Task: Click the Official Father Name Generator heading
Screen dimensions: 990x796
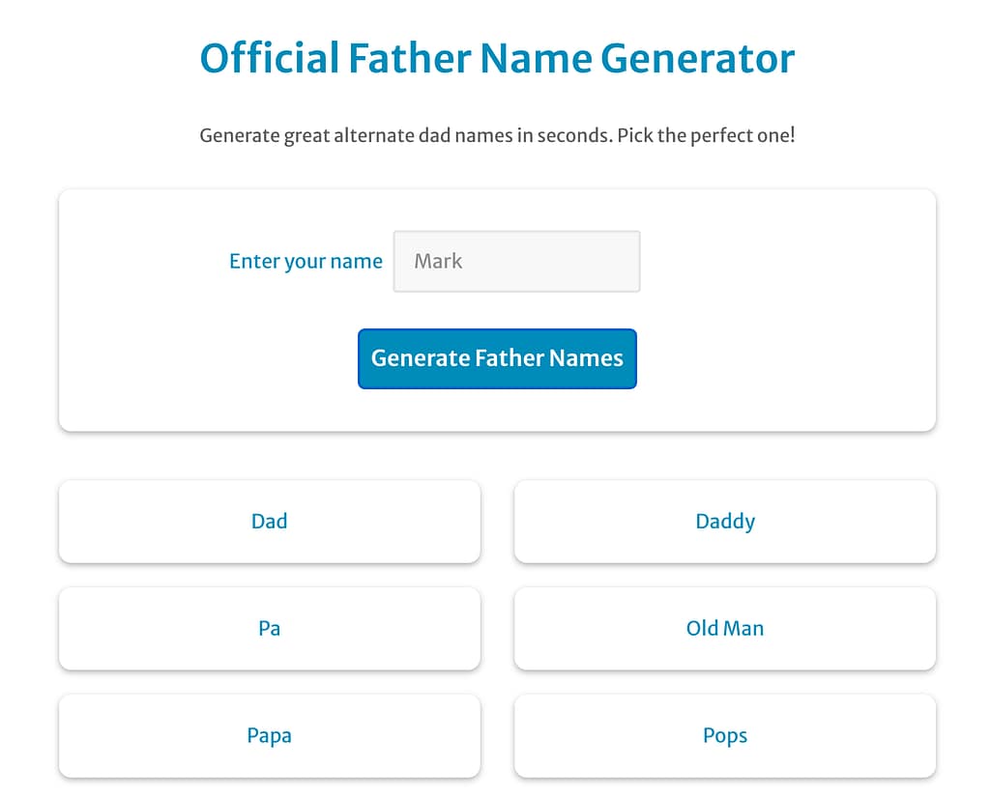Action: pos(497,58)
